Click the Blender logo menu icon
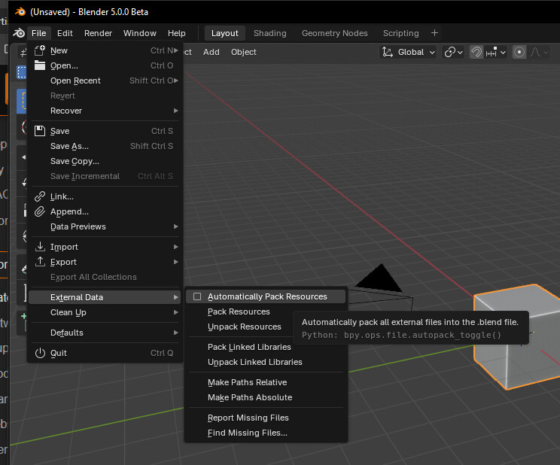Image resolution: width=560 pixels, height=465 pixels. tap(19, 33)
